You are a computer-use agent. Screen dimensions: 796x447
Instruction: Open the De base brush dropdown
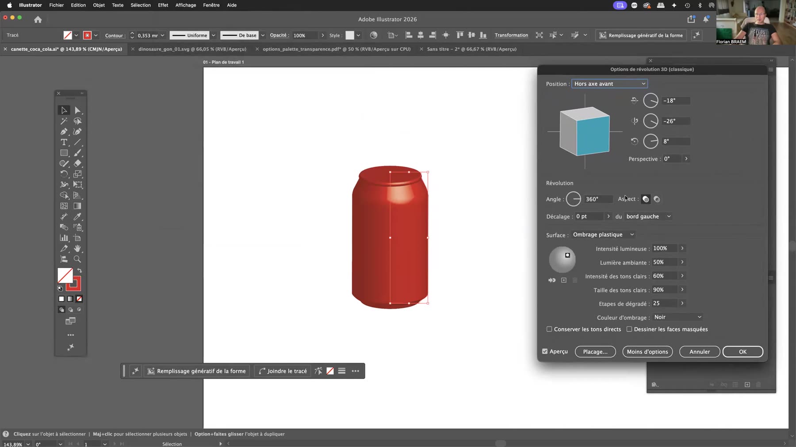coord(263,35)
